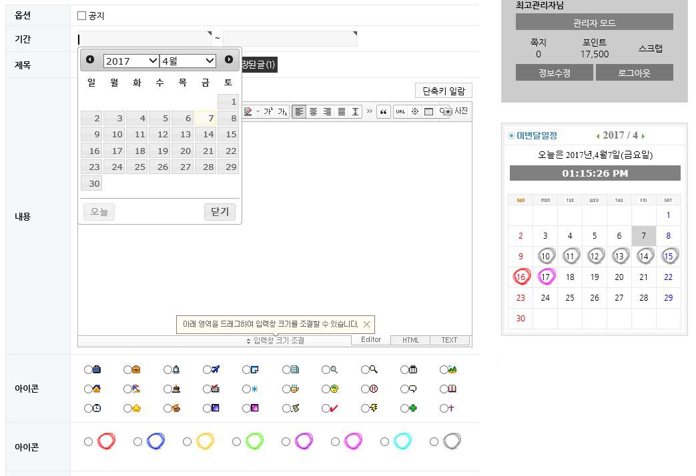Image resolution: width=696 pixels, height=476 pixels.
Task: Open the month dropdown showing 4월
Action: coord(188,61)
